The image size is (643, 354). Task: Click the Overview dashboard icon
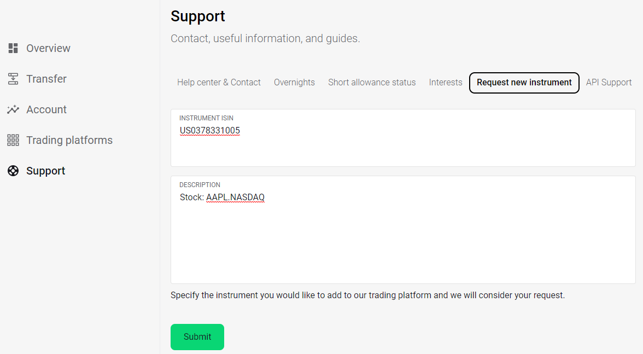click(13, 48)
